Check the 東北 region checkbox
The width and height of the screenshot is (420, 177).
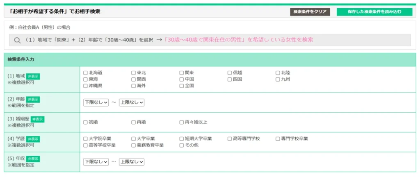point(133,73)
